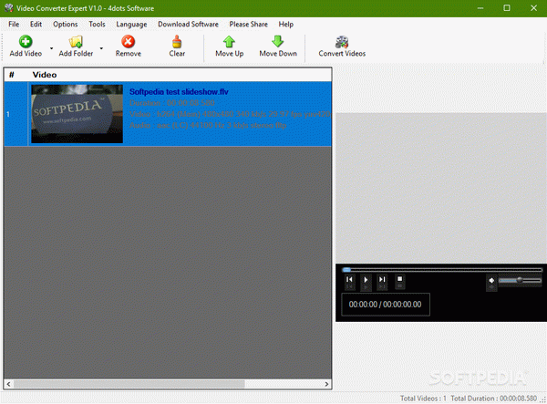Image resolution: width=547 pixels, height=404 pixels.
Task: Click the Add Folder button
Action: pyautogui.click(x=76, y=47)
